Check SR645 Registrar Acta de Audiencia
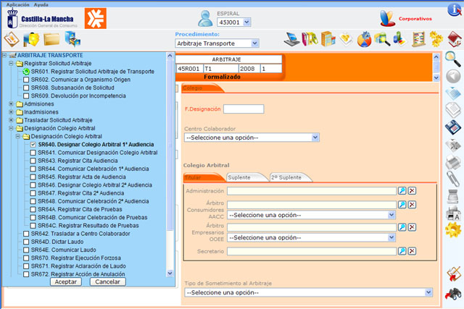This screenshot has width=464, height=309. (33, 177)
